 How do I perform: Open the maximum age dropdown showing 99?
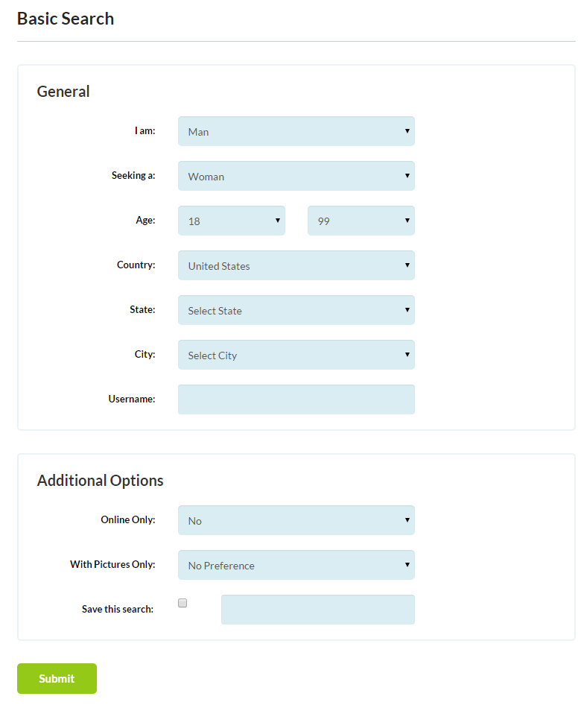point(361,221)
